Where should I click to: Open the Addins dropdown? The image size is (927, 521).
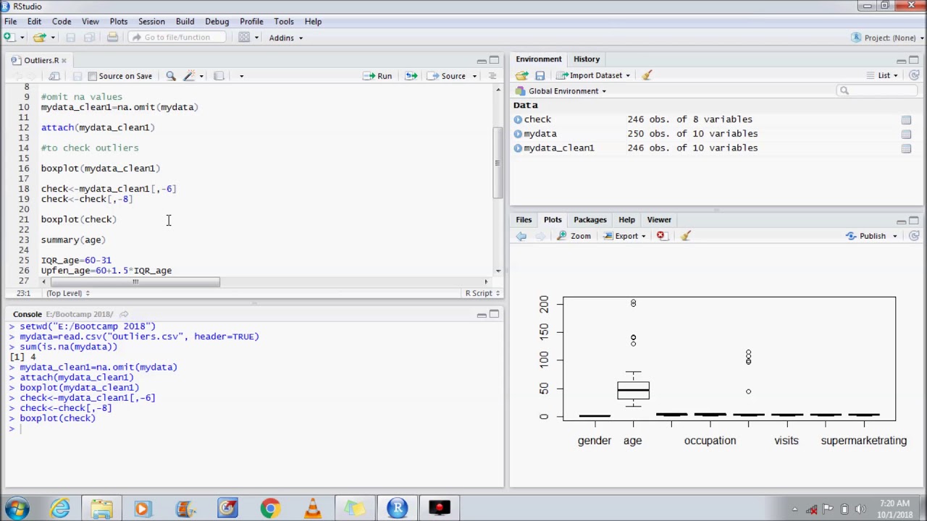285,38
